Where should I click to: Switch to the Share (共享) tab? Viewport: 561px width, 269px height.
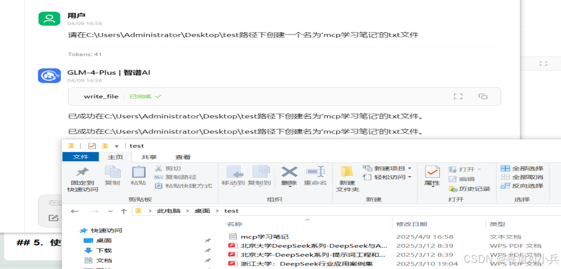coord(149,157)
